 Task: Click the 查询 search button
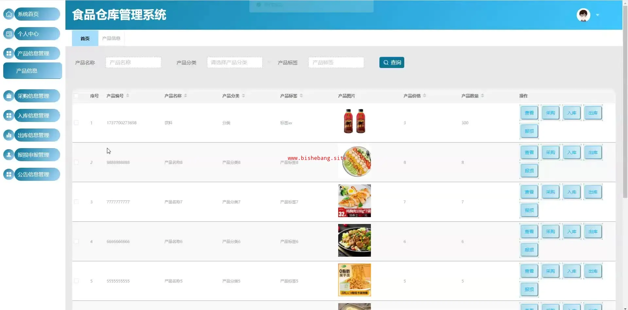pyautogui.click(x=392, y=62)
